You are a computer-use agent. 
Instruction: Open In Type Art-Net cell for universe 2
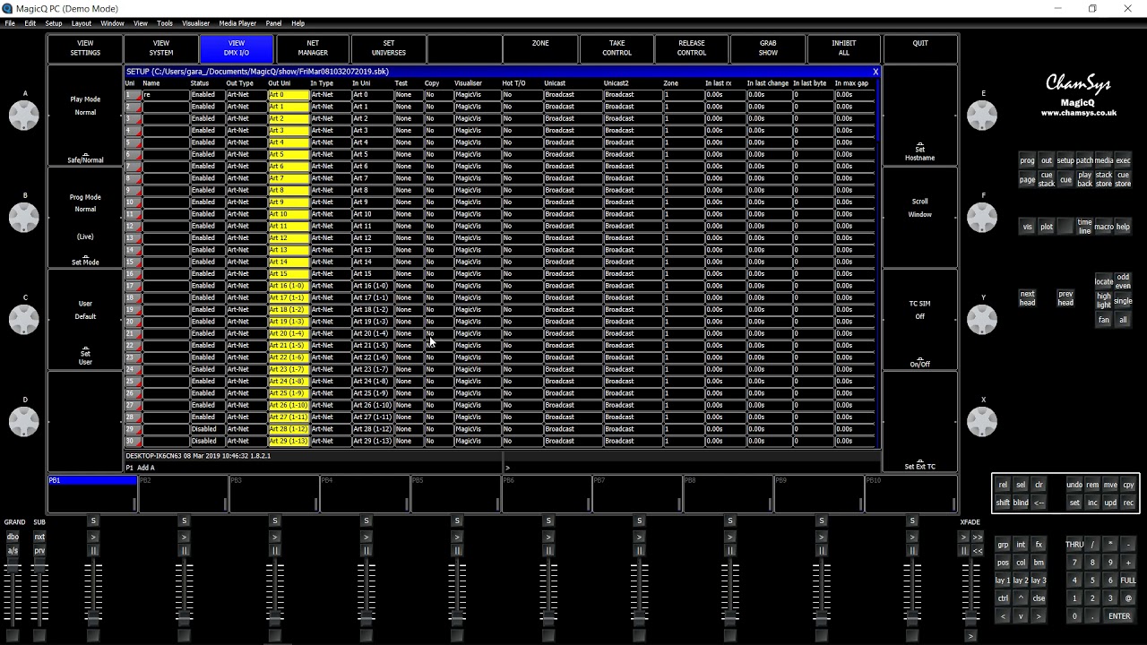coord(330,107)
